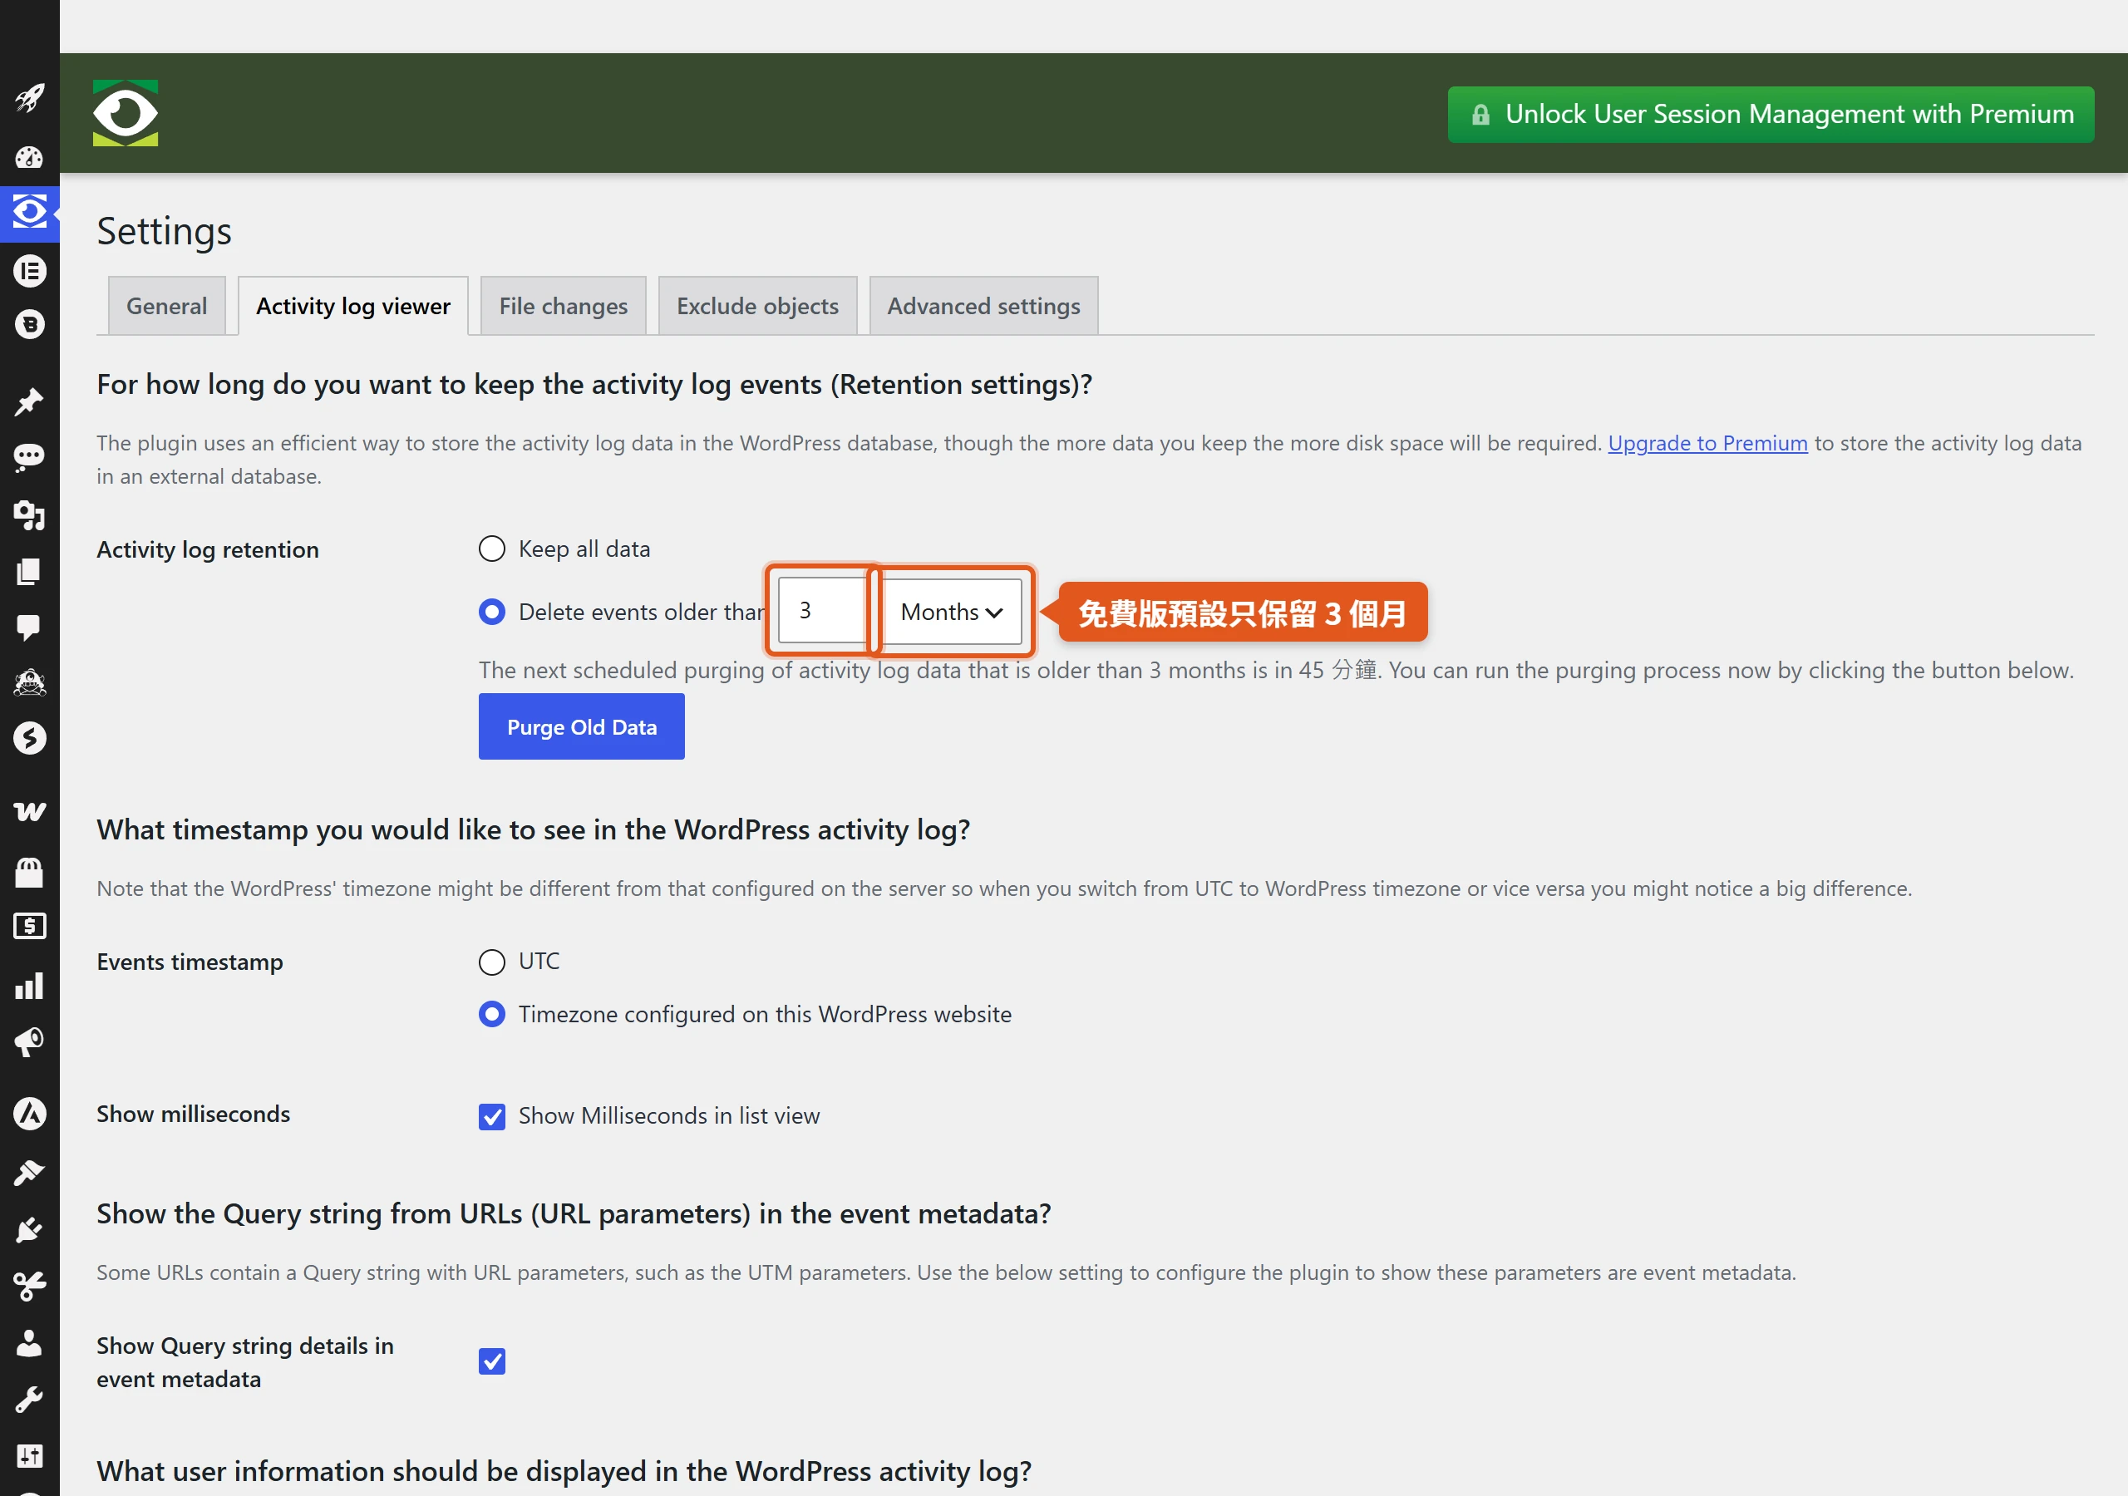Open the Media camera and music icon
The height and width of the screenshot is (1496, 2128).
[x=30, y=514]
